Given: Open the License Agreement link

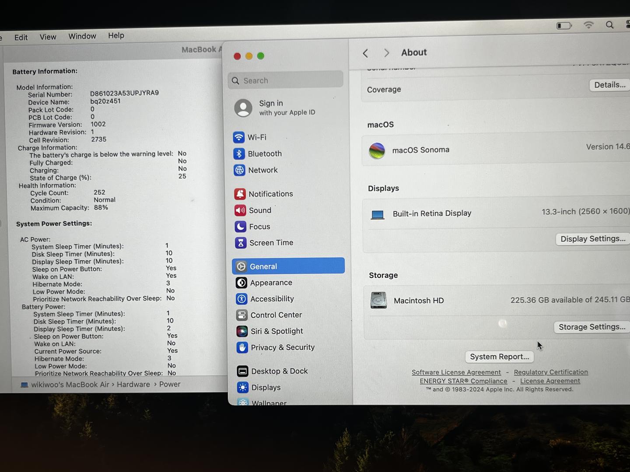Looking at the screenshot, I should (x=550, y=381).
